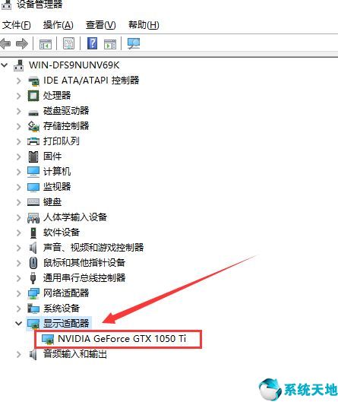This screenshot has width=338, height=402.
Task: Click the IDE ATA/ATAPI controller icon
Action: pyautogui.click(x=33, y=81)
